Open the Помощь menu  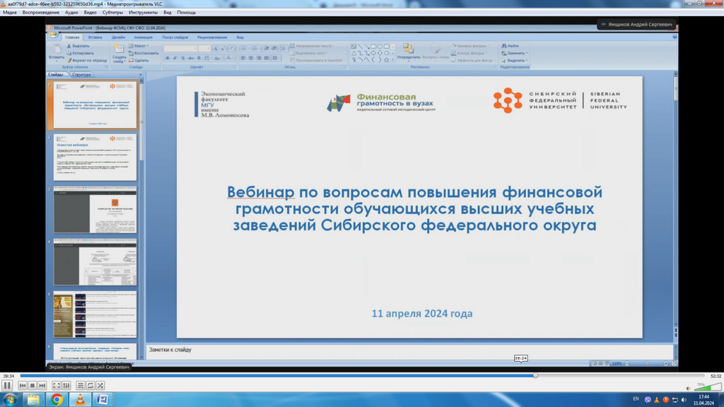point(187,13)
